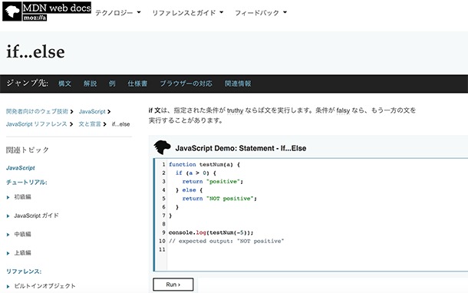Jump to the 例 section
This screenshot has width=468, height=293.
pyautogui.click(x=112, y=84)
